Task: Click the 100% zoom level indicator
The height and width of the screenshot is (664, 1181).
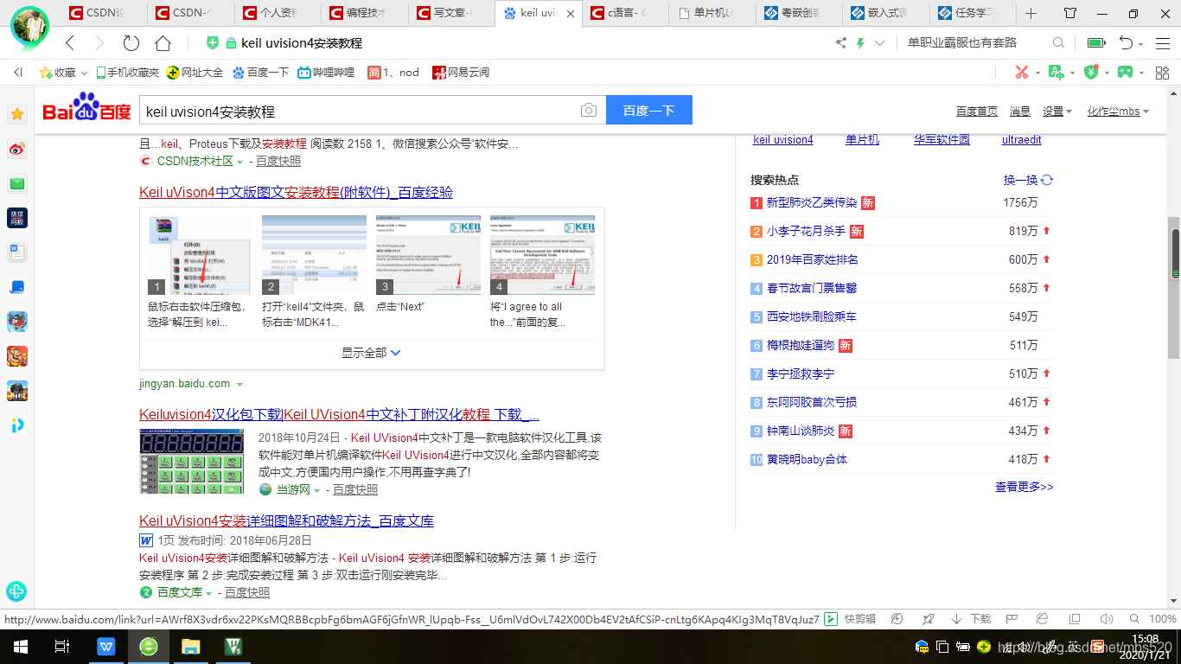Action: point(1163,619)
